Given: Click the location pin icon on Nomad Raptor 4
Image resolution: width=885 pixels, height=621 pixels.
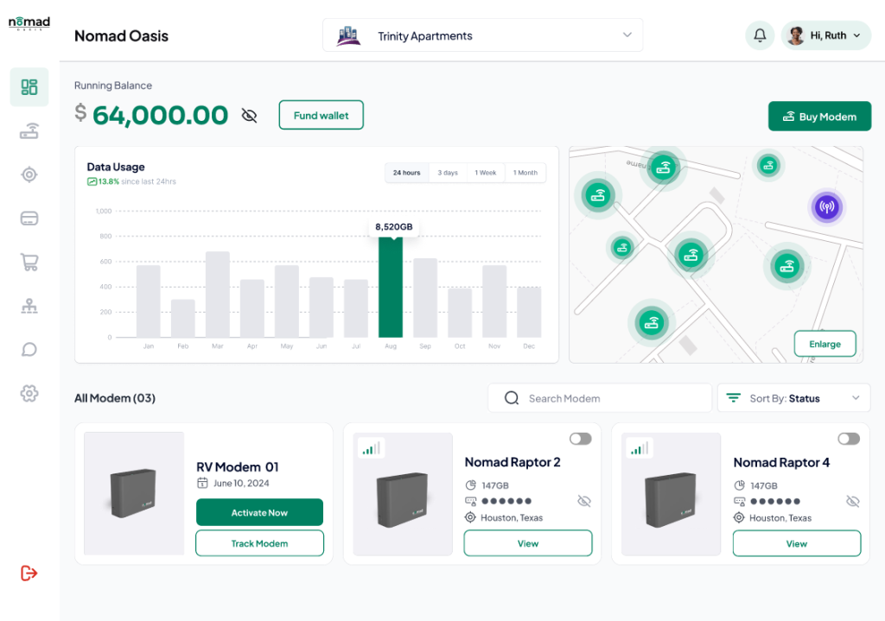Looking at the screenshot, I should (x=739, y=517).
